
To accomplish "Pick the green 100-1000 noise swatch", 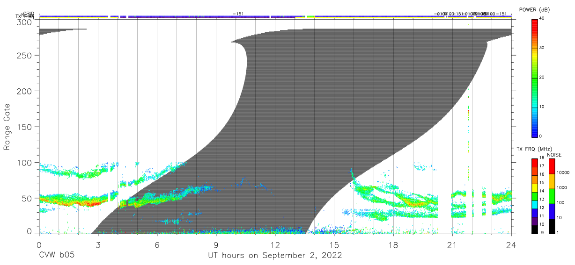I will click(552, 196).
